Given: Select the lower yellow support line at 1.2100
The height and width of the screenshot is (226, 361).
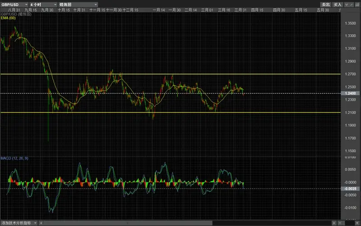Looking at the screenshot, I should (171, 113).
